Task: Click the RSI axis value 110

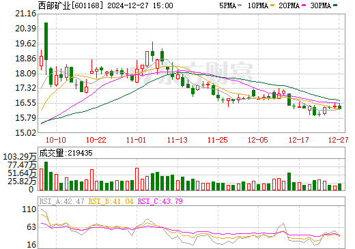Action: (29, 209)
